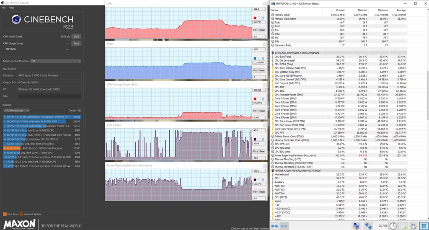
Task: Click the Cinebench sphere logo
Action: coord(16,19)
